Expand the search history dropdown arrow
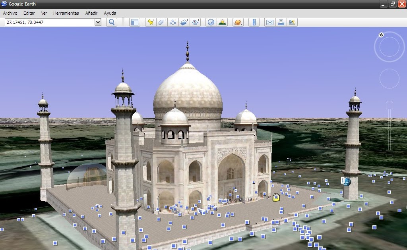Screen dimensions: 407x250 tap(98, 22)
